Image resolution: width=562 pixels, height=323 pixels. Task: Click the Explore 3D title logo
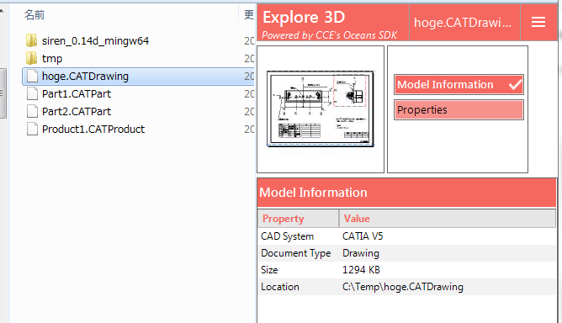(x=304, y=17)
